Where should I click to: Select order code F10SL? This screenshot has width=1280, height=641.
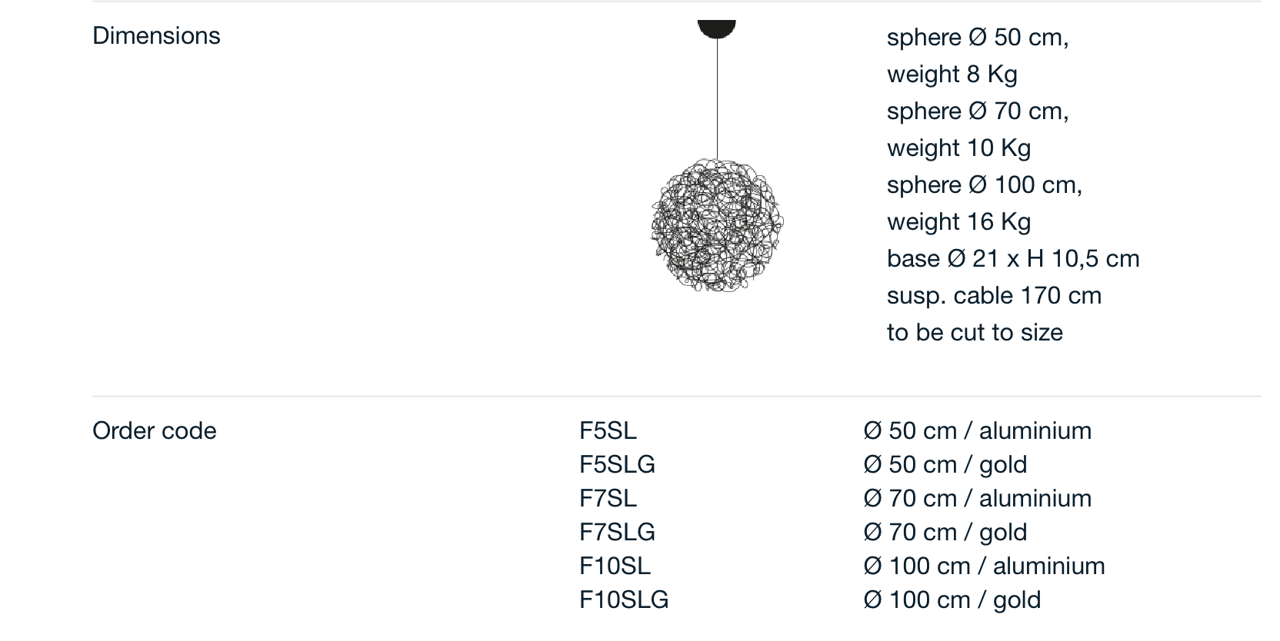[615, 566]
